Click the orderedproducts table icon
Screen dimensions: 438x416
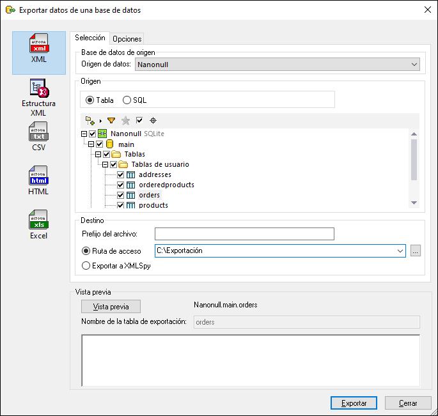point(130,185)
